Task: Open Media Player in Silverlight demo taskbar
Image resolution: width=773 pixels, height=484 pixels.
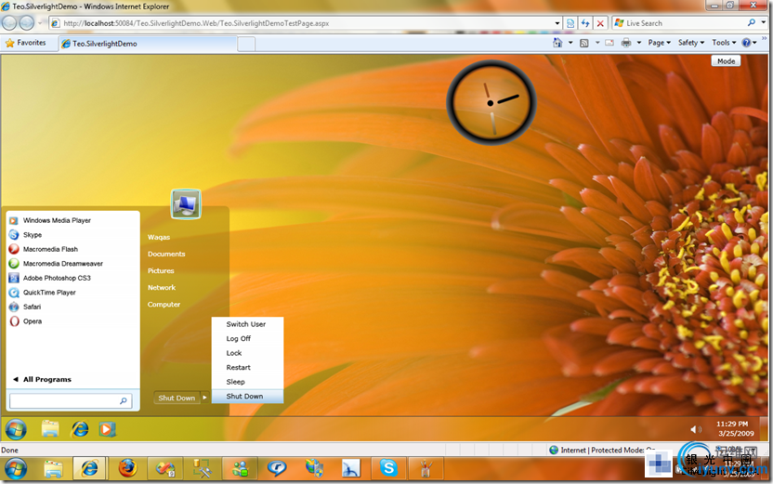Action: click(107, 429)
